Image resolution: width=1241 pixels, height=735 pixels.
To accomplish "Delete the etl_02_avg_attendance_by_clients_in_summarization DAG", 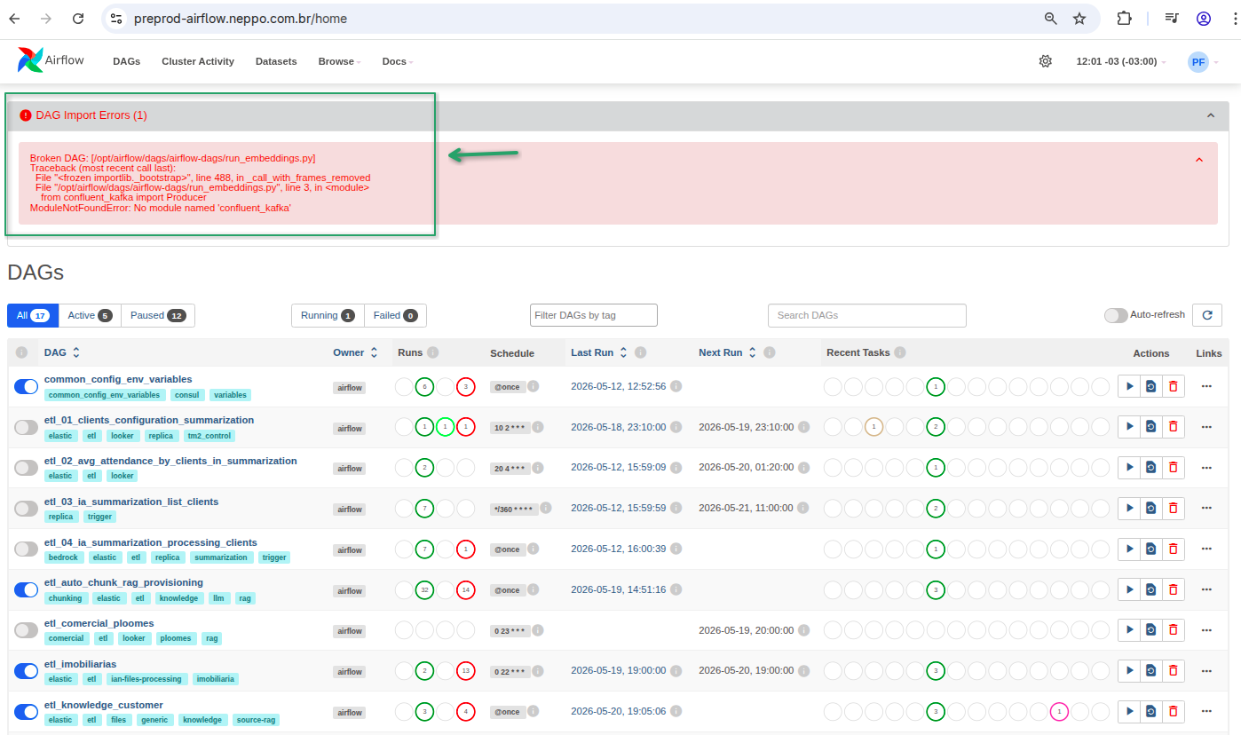I will pyautogui.click(x=1174, y=467).
